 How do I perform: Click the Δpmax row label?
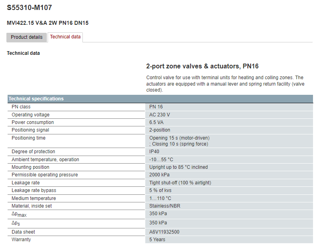19,214
